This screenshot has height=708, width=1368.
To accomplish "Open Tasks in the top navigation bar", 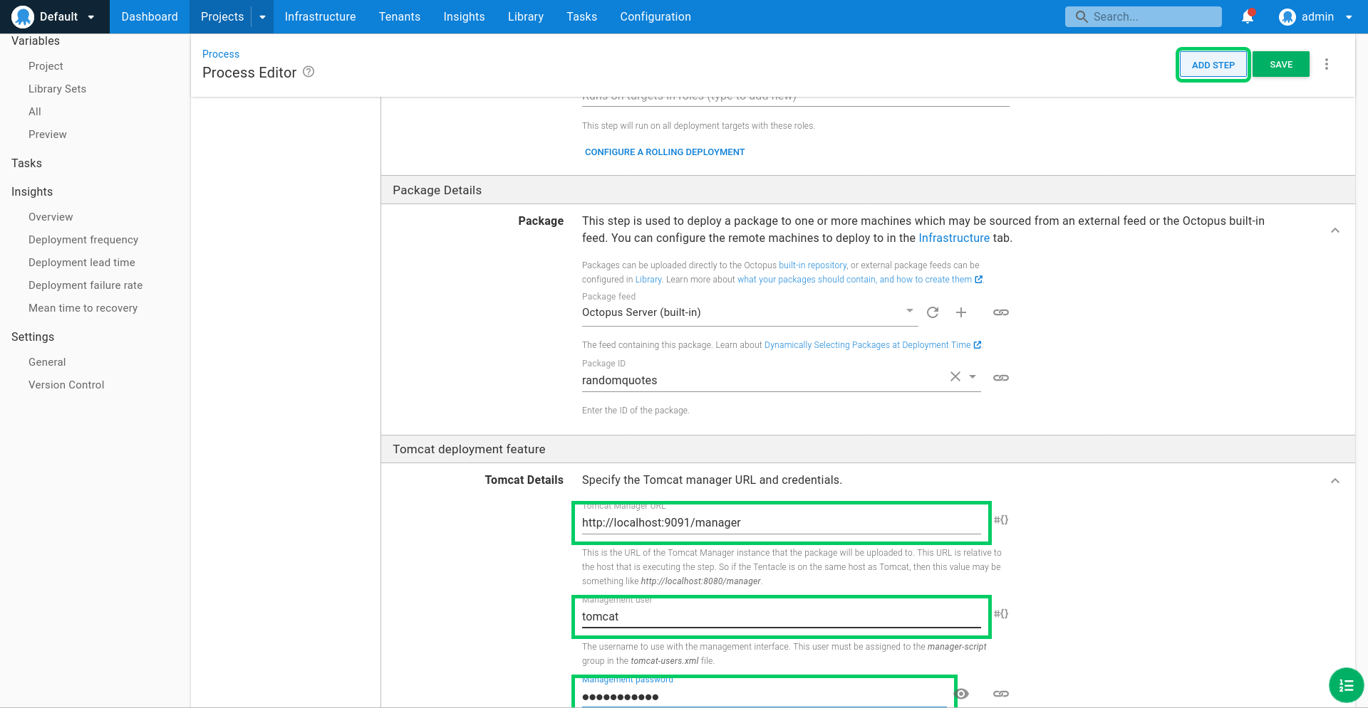I will pyautogui.click(x=581, y=16).
